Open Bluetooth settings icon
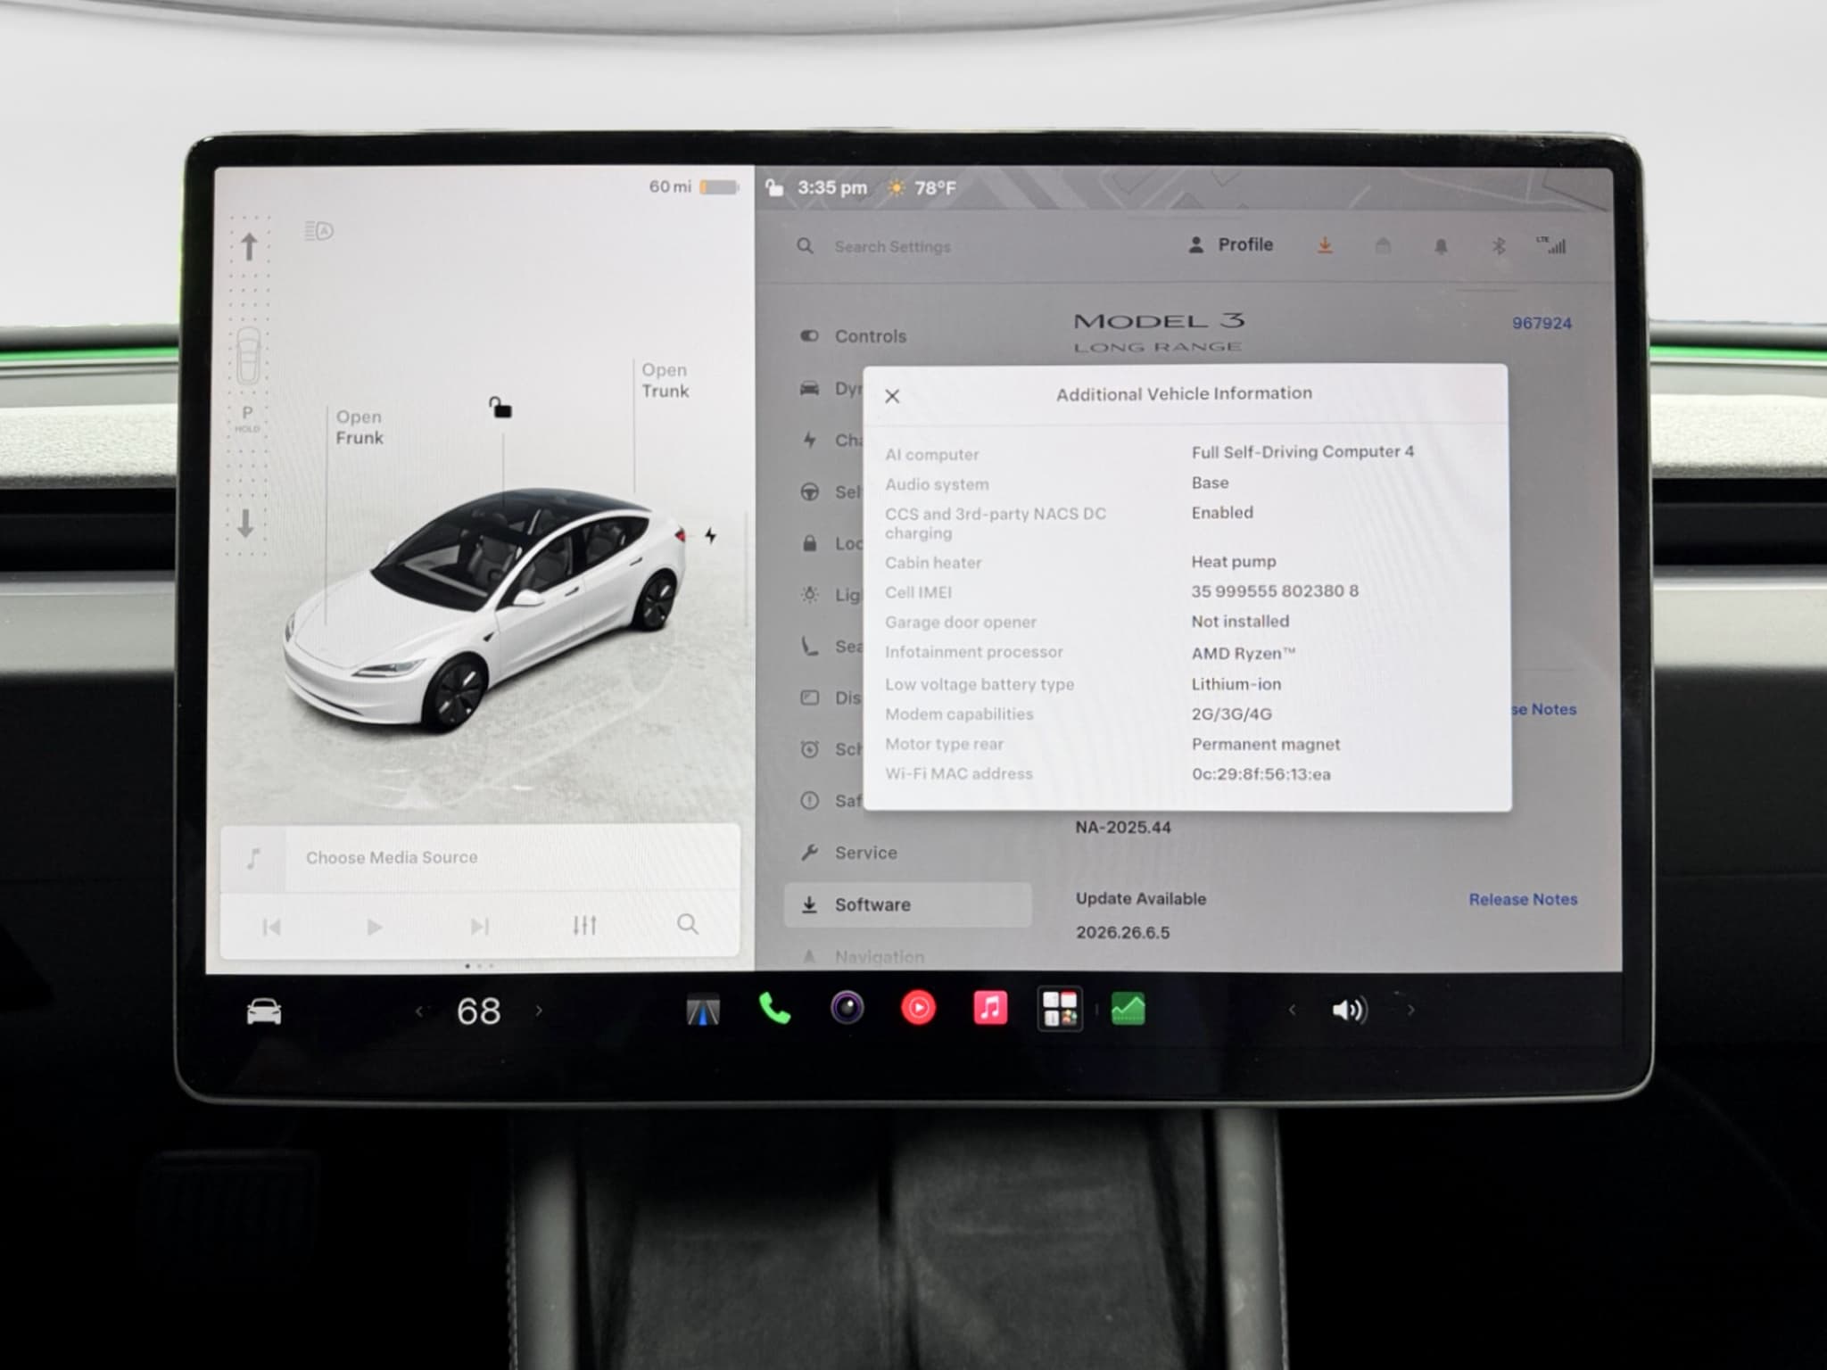Image resolution: width=1827 pixels, height=1370 pixels. pyautogui.click(x=1499, y=245)
